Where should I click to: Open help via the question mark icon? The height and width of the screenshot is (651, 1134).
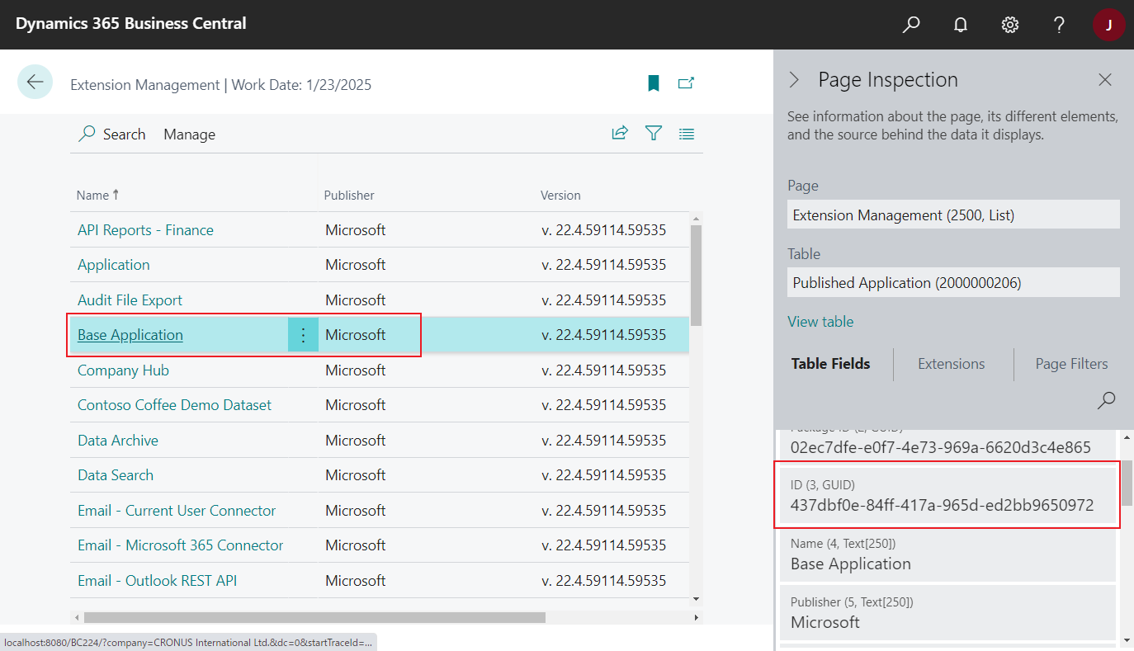coord(1059,24)
